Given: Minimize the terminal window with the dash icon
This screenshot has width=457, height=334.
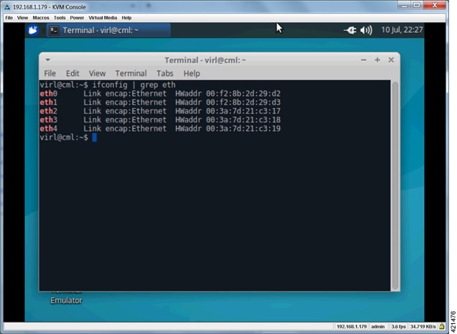Looking at the screenshot, I should pyautogui.click(x=363, y=60).
